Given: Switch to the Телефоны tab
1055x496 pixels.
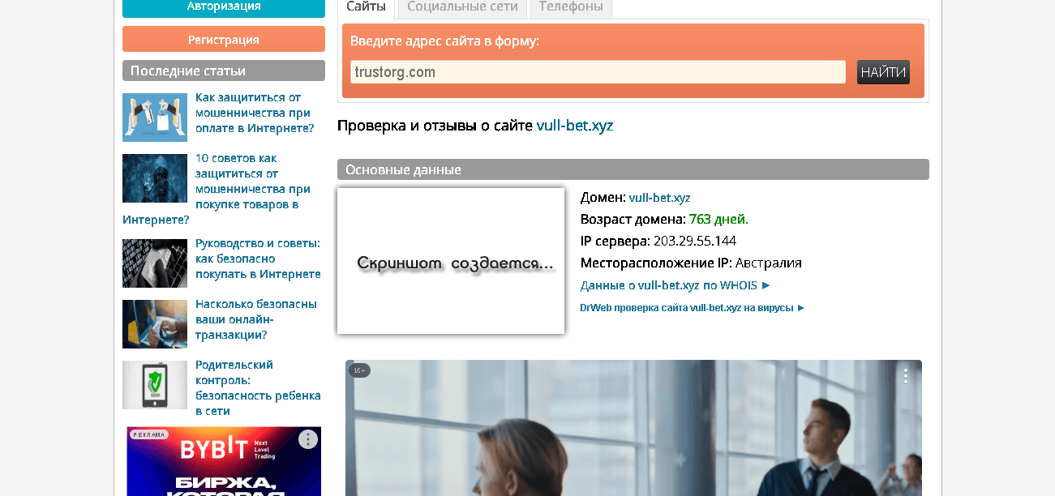Looking at the screenshot, I should click(x=570, y=7).
